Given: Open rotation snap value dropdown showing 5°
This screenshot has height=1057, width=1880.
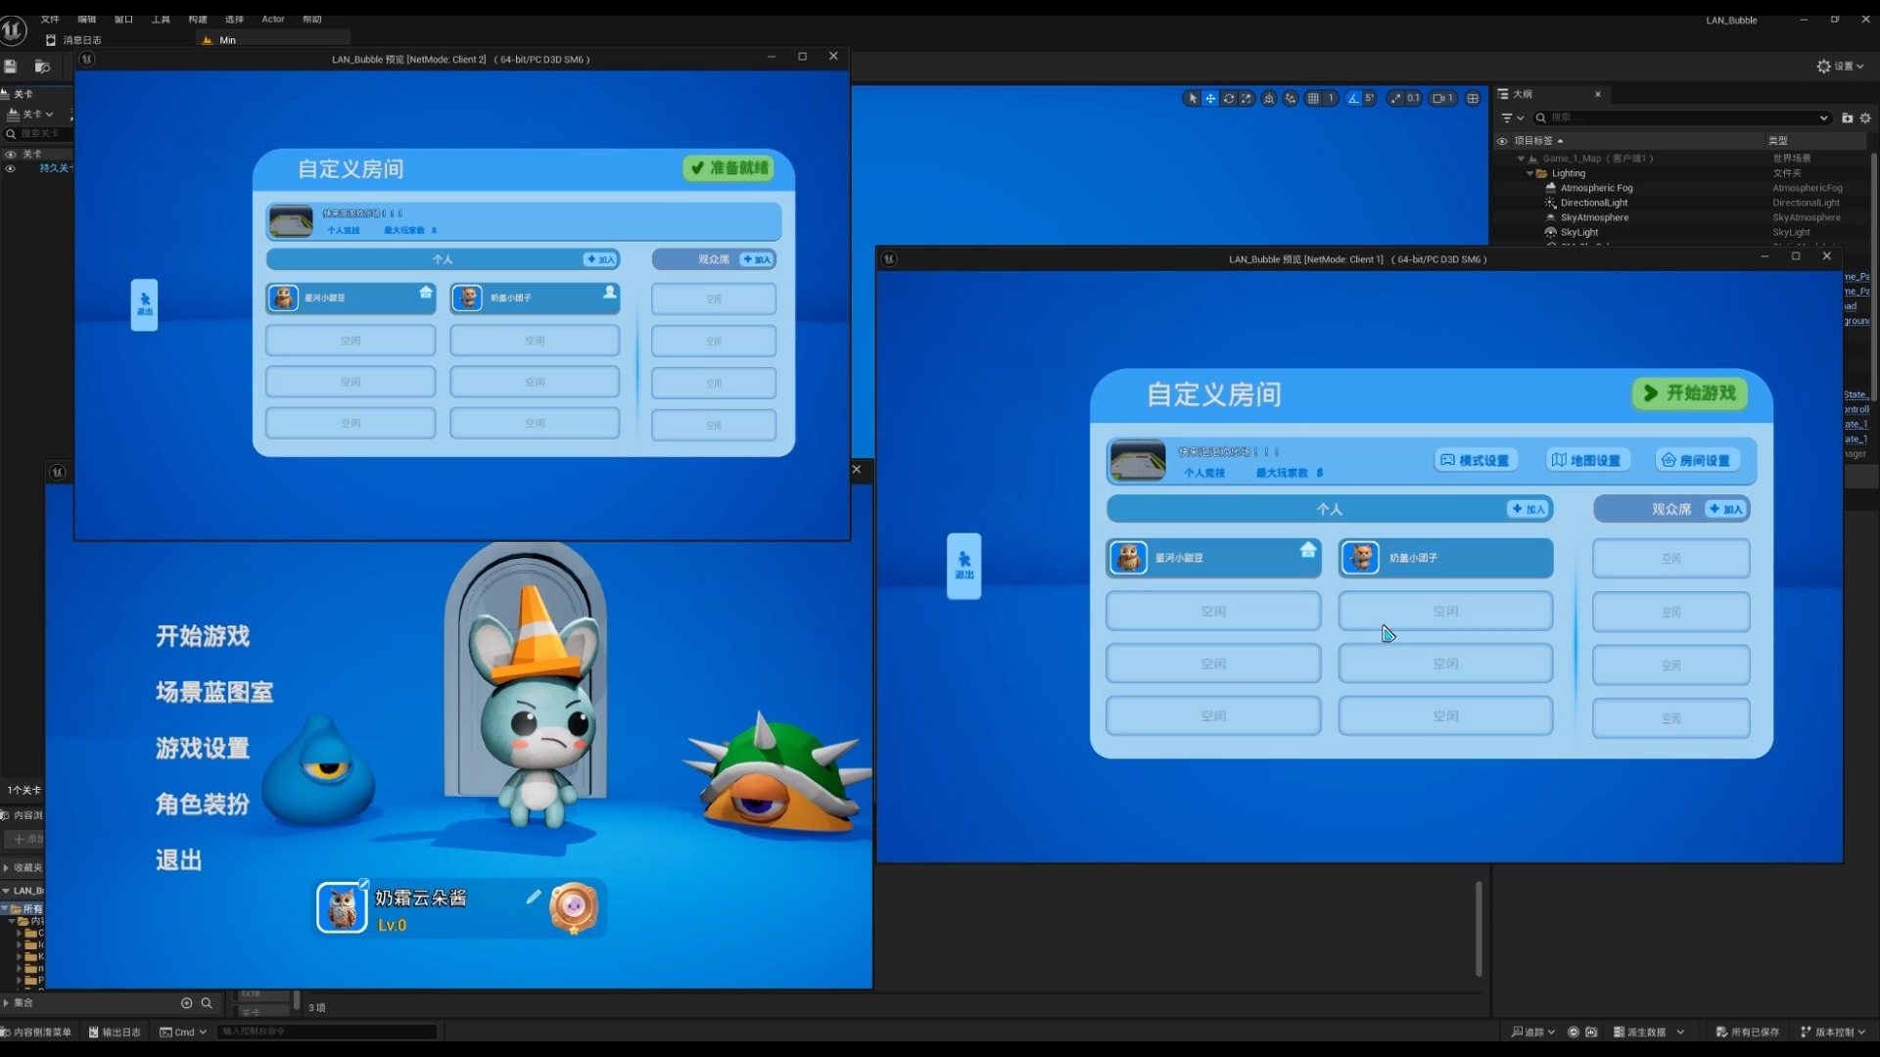Looking at the screenshot, I should click(x=1370, y=98).
